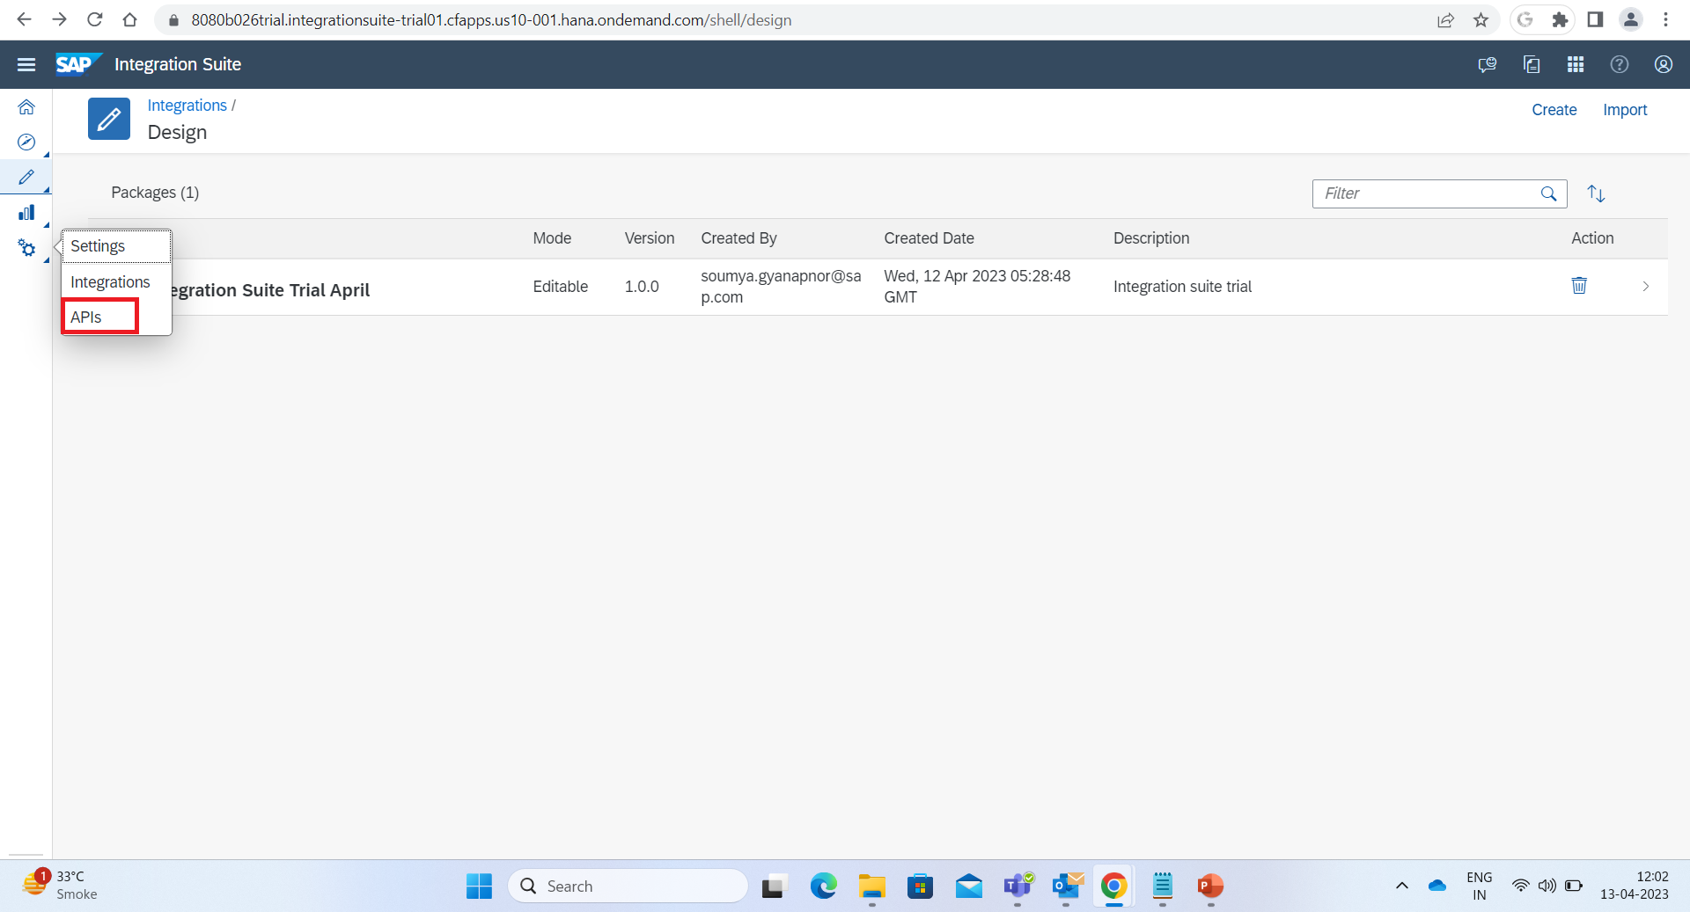Select Integrations in the popup menu
Image resolution: width=1690 pixels, height=912 pixels.
(x=110, y=282)
